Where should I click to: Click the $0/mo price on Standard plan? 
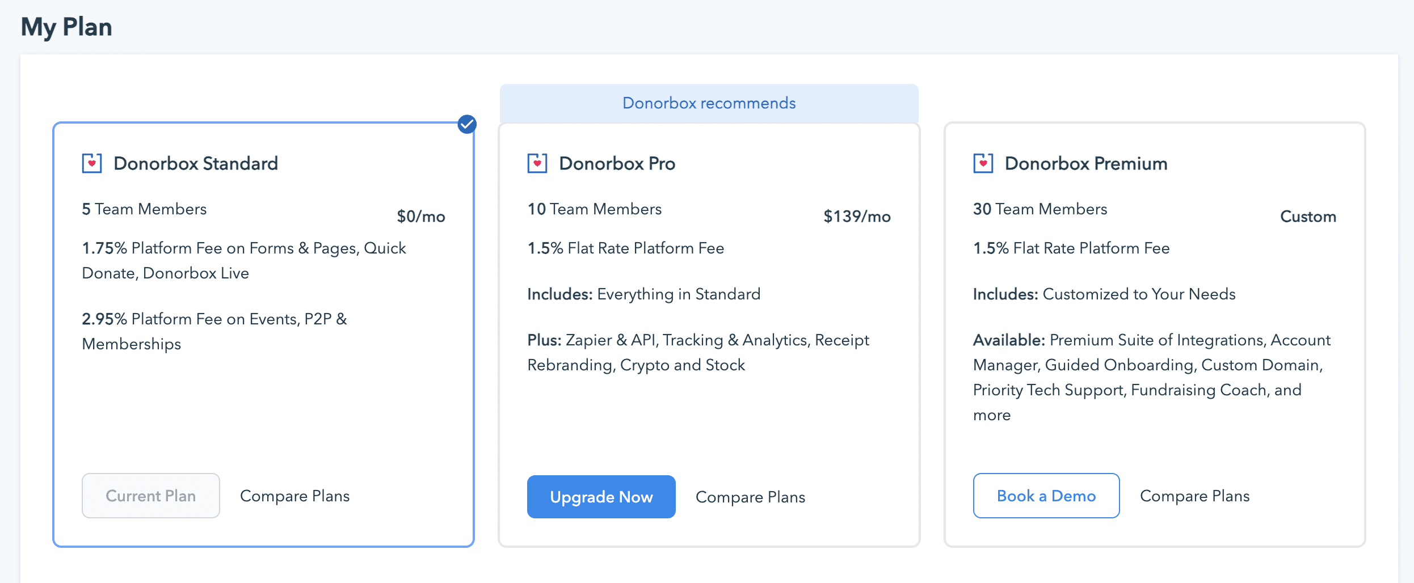click(x=420, y=216)
